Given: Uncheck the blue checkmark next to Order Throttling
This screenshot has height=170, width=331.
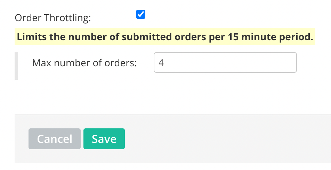Looking at the screenshot, I should [141, 15].
